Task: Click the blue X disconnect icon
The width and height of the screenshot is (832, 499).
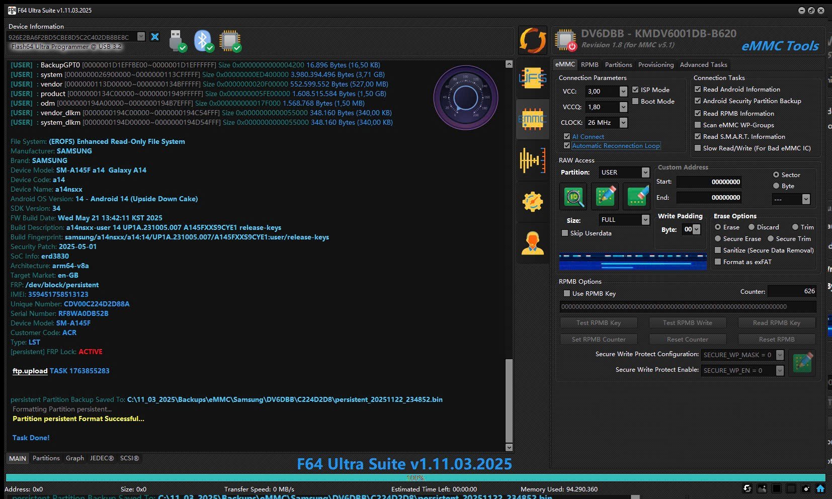Action: [x=155, y=37]
